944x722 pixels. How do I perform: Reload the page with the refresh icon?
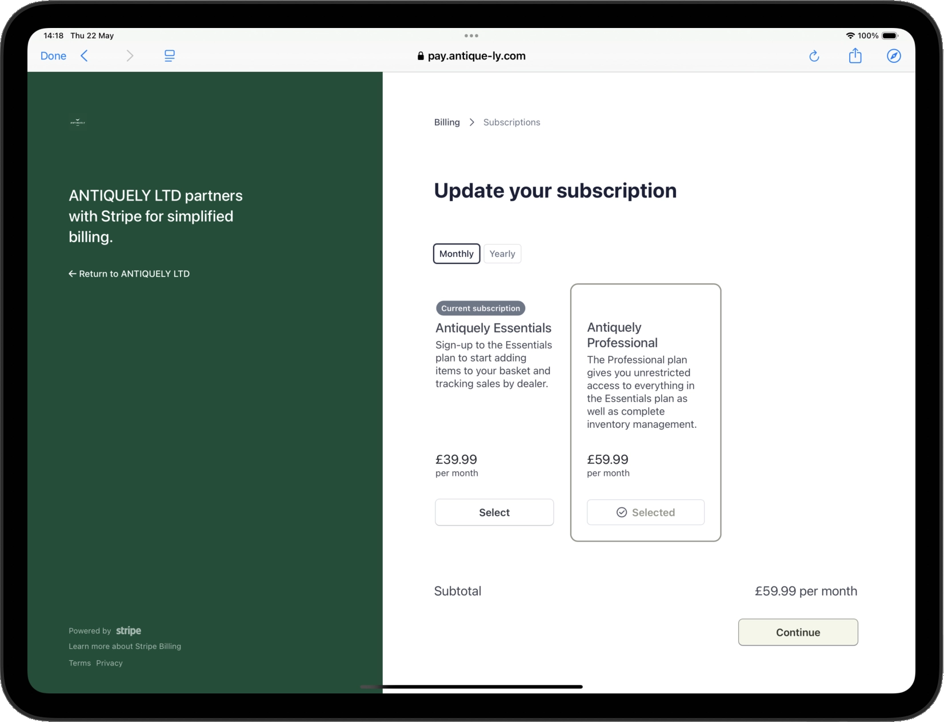[x=814, y=55]
